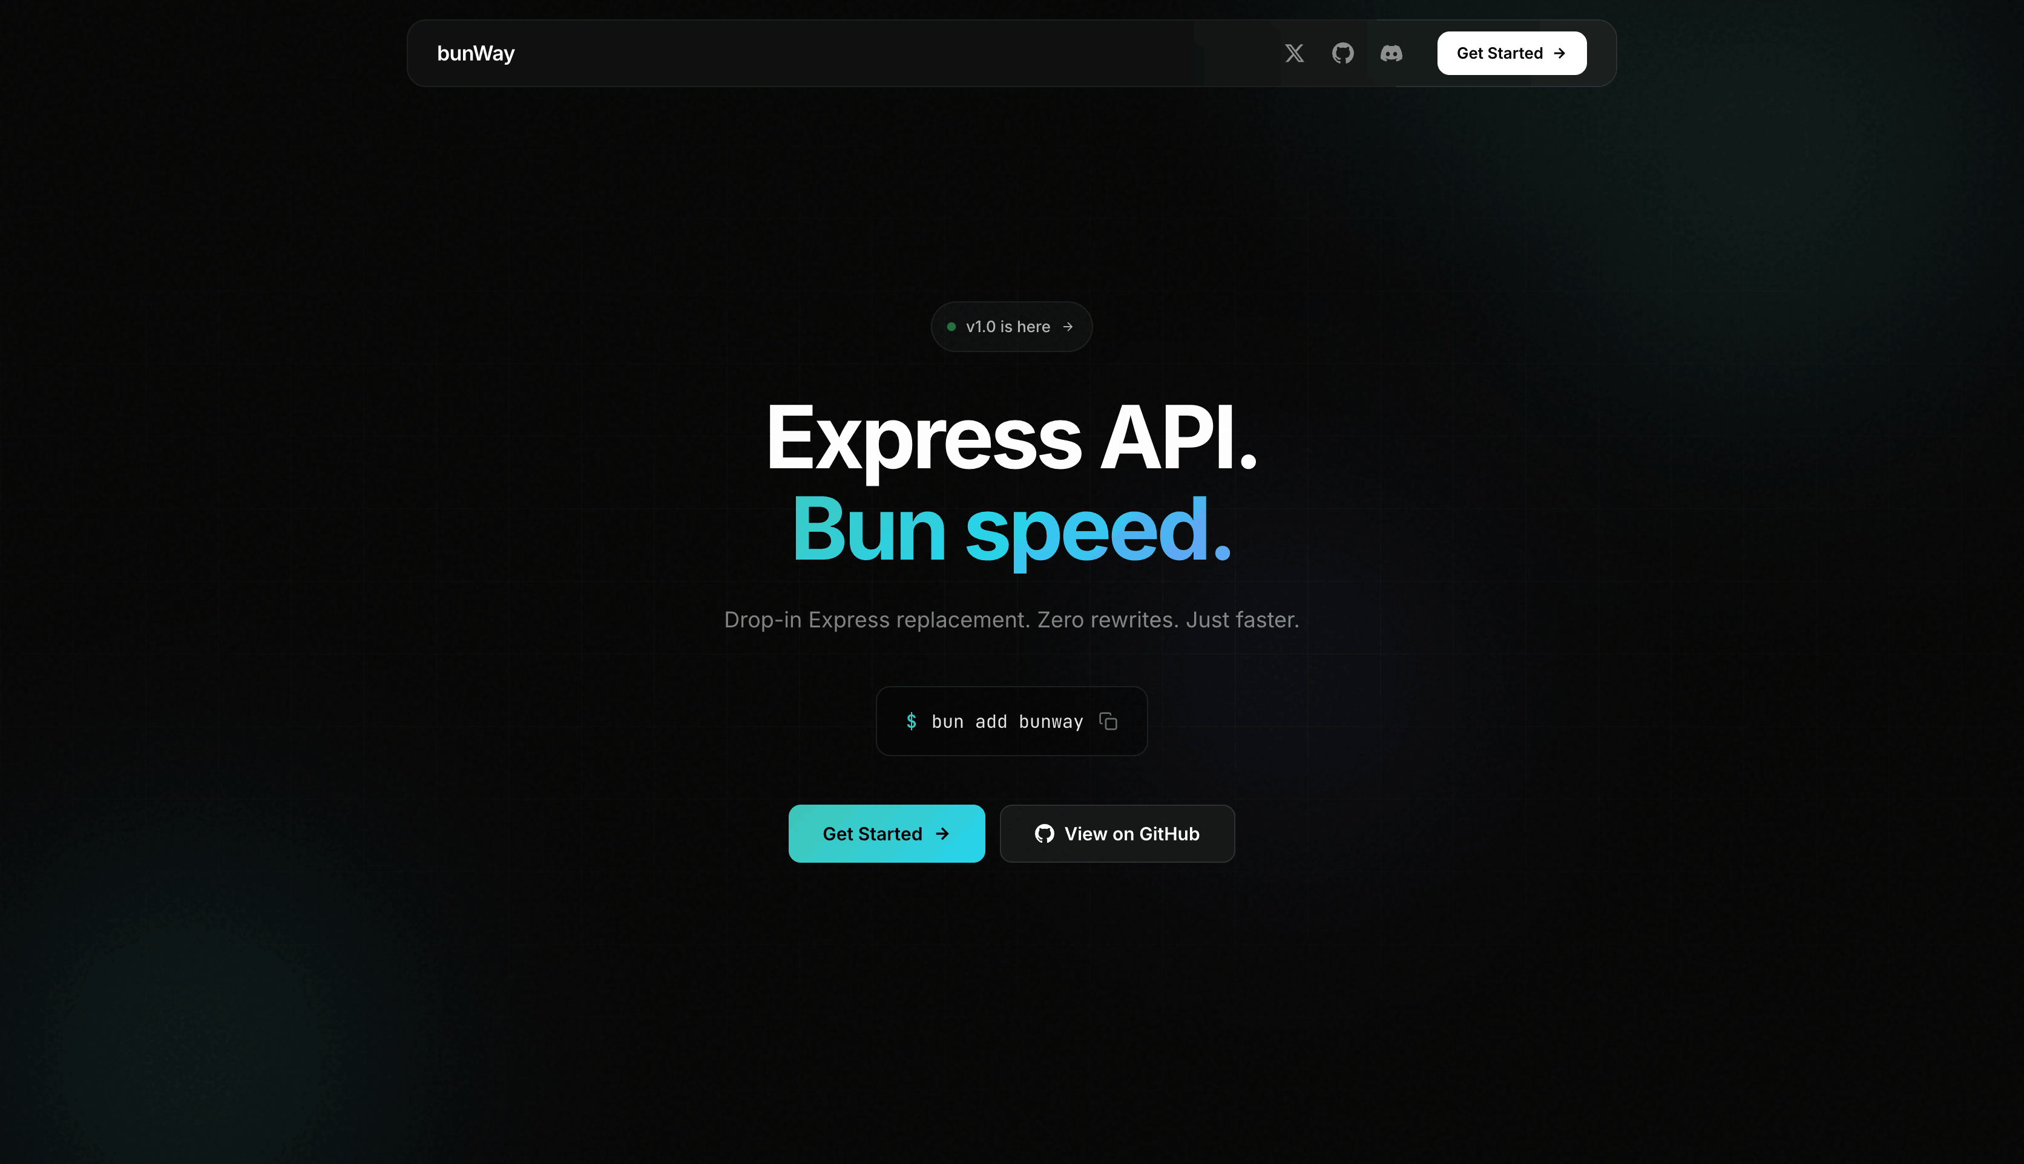Click the bunWay logo
Viewport: 2024px width, 1164px height.
pos(476,53)
